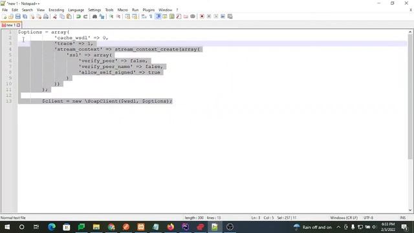
Task: Open the View menu
Action: [x=40, y=10]
